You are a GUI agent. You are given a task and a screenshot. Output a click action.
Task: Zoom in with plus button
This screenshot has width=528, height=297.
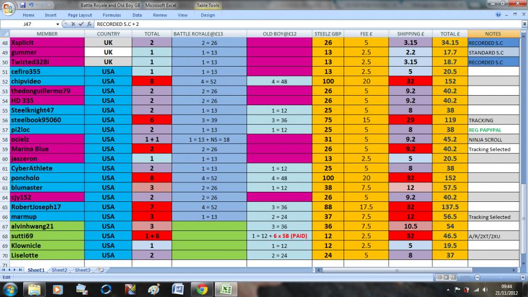523,277
